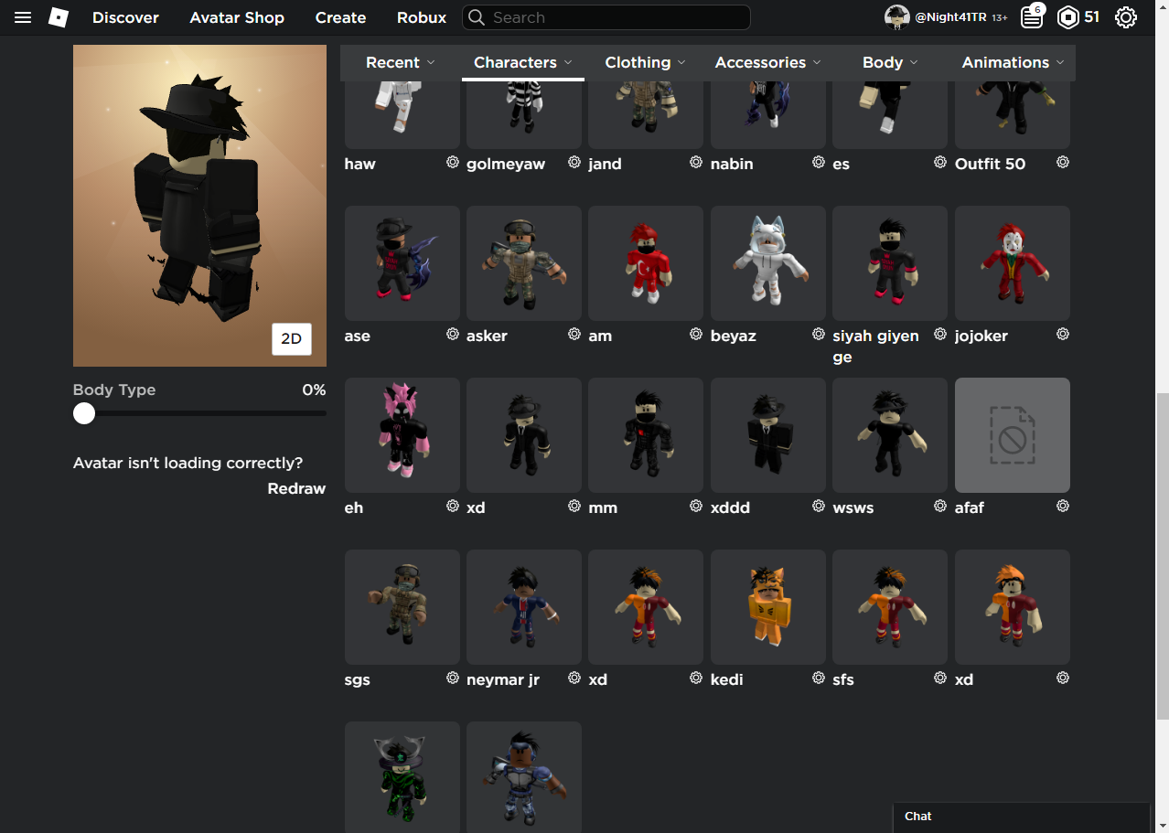Viewport: 1169px width, 833px height.
Task: Expand the Recent dropdown tab
Action: click(x=401, y=62)
